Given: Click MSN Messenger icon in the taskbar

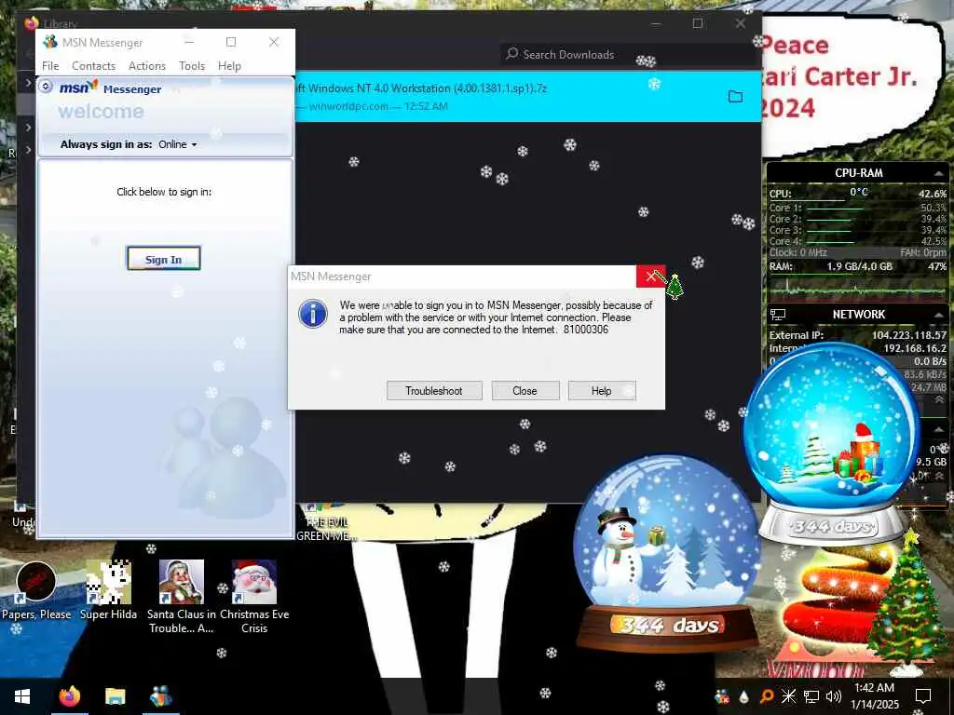Looking at the screenshot, I should pos(160,696).
